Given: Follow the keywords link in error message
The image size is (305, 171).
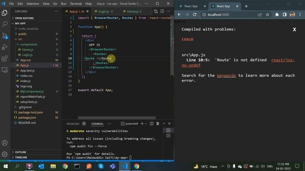Looking at the screenshot, I should coord(226,76).
